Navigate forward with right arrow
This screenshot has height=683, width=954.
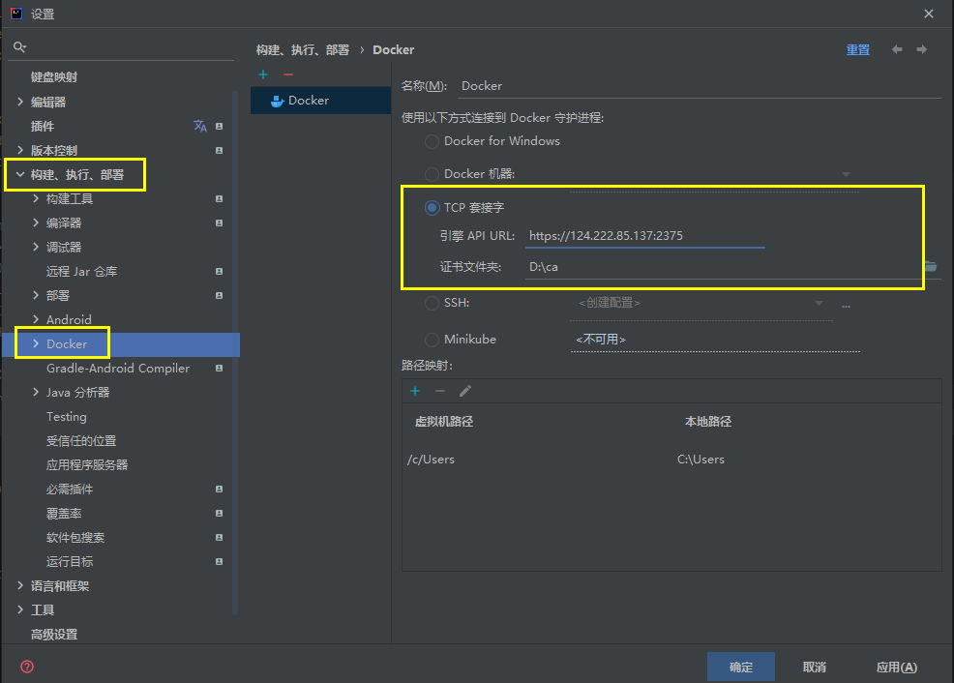point(922,49)
